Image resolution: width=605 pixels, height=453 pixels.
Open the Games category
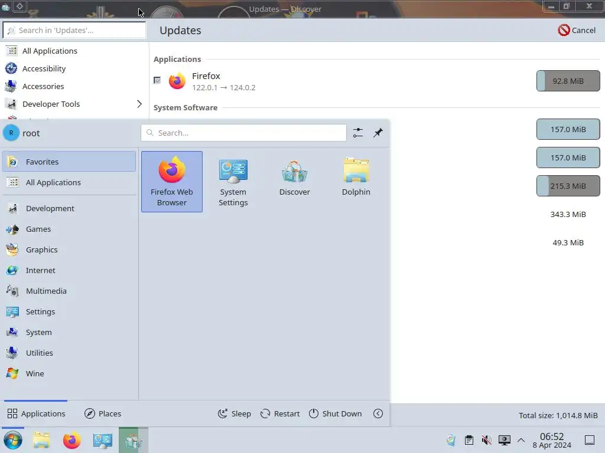click(x=69, y=229)
